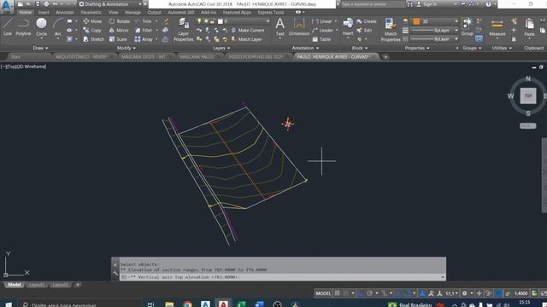Click the orange object color swatch

coord(416,21)
